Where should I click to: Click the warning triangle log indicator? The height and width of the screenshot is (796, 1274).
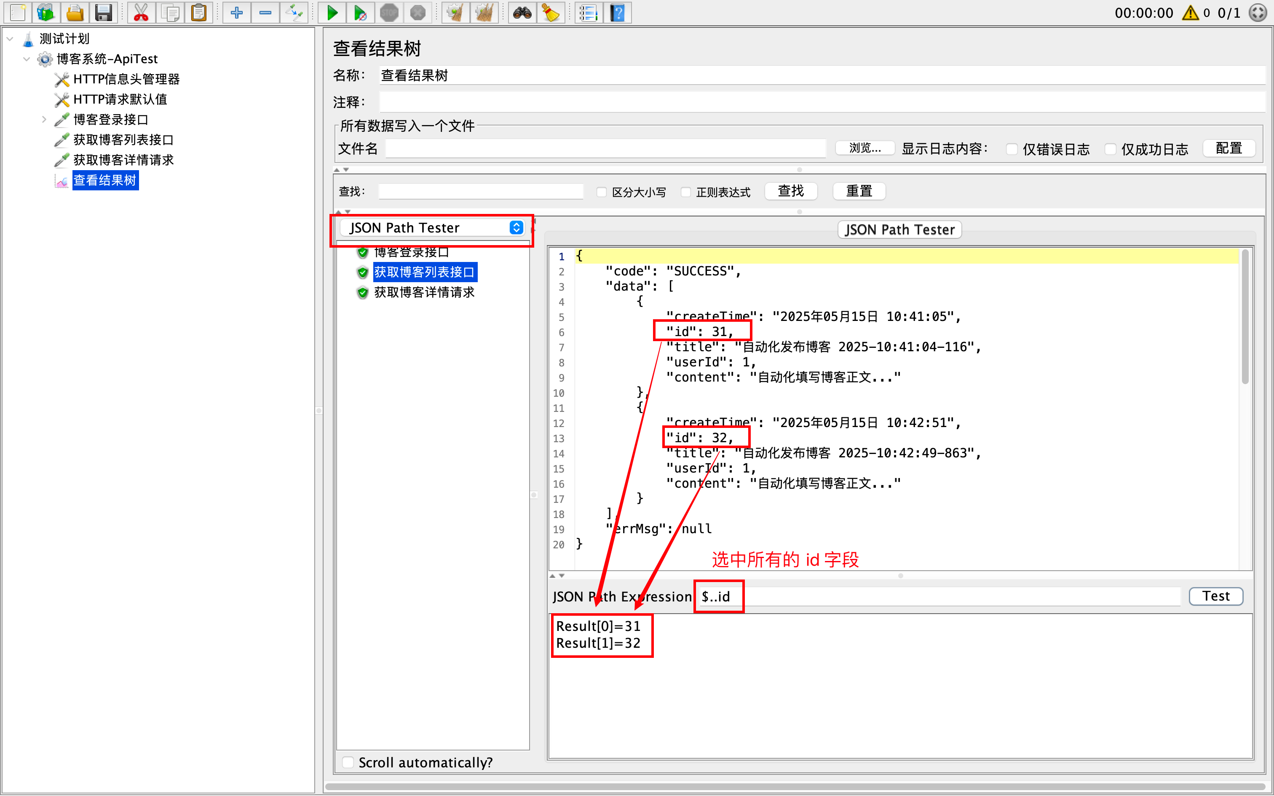coord(1190,13)
